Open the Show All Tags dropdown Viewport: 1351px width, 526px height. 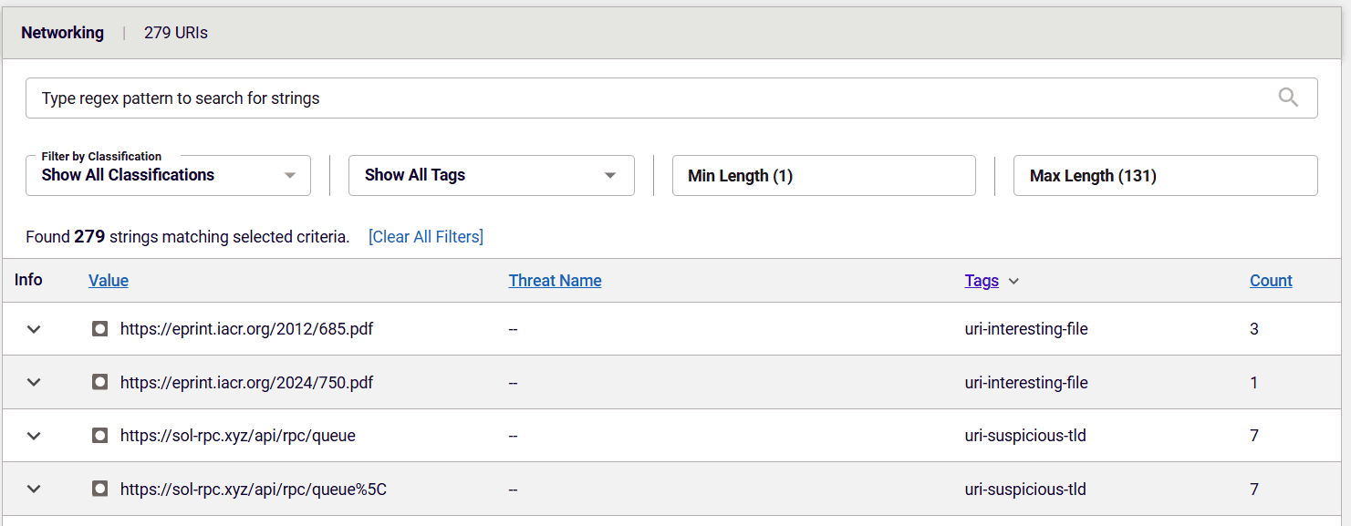point(492,175)
